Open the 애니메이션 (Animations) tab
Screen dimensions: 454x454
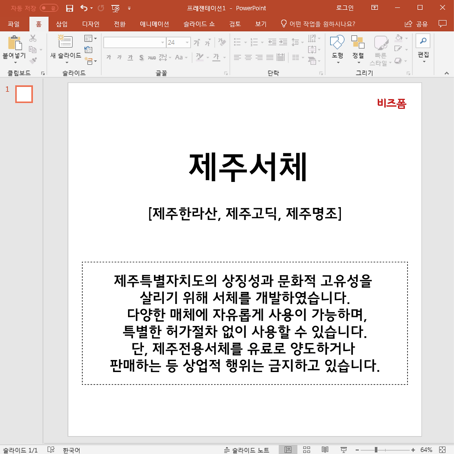point(154,24)
